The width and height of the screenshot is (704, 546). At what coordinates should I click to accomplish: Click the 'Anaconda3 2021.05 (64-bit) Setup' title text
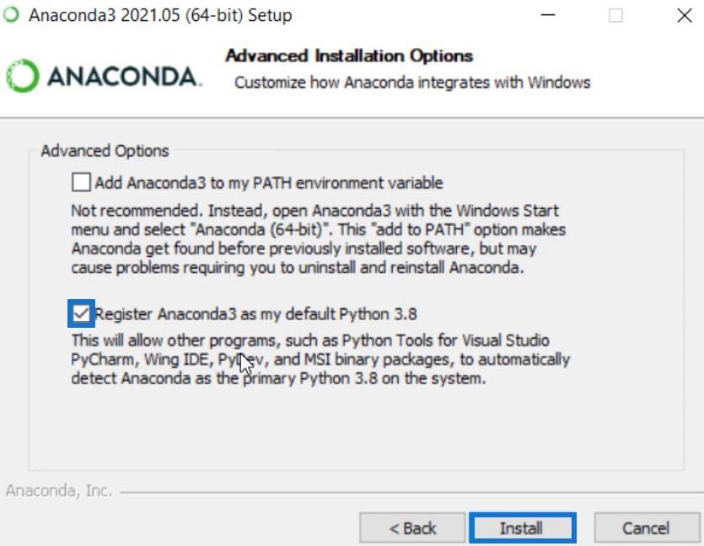160,15
